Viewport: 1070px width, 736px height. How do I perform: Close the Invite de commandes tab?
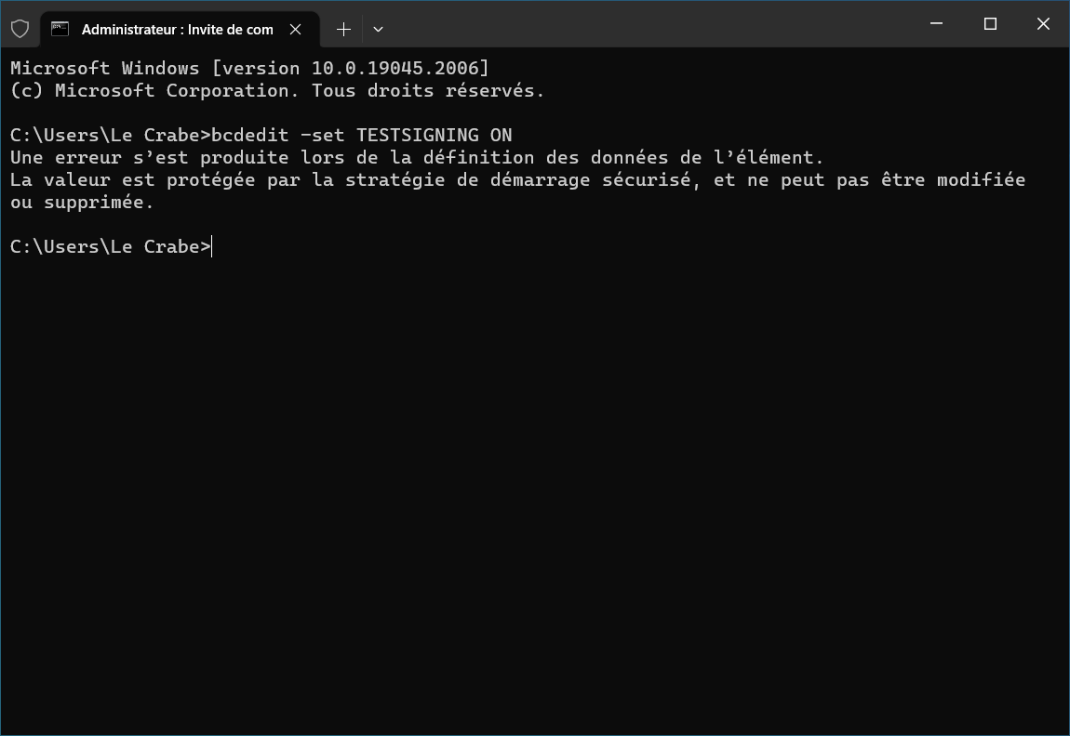click(x=296, y=30)
